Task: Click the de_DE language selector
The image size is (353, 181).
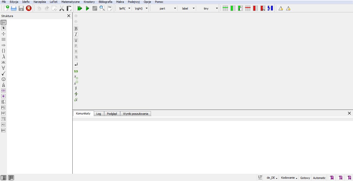Action: click(272, 178)
